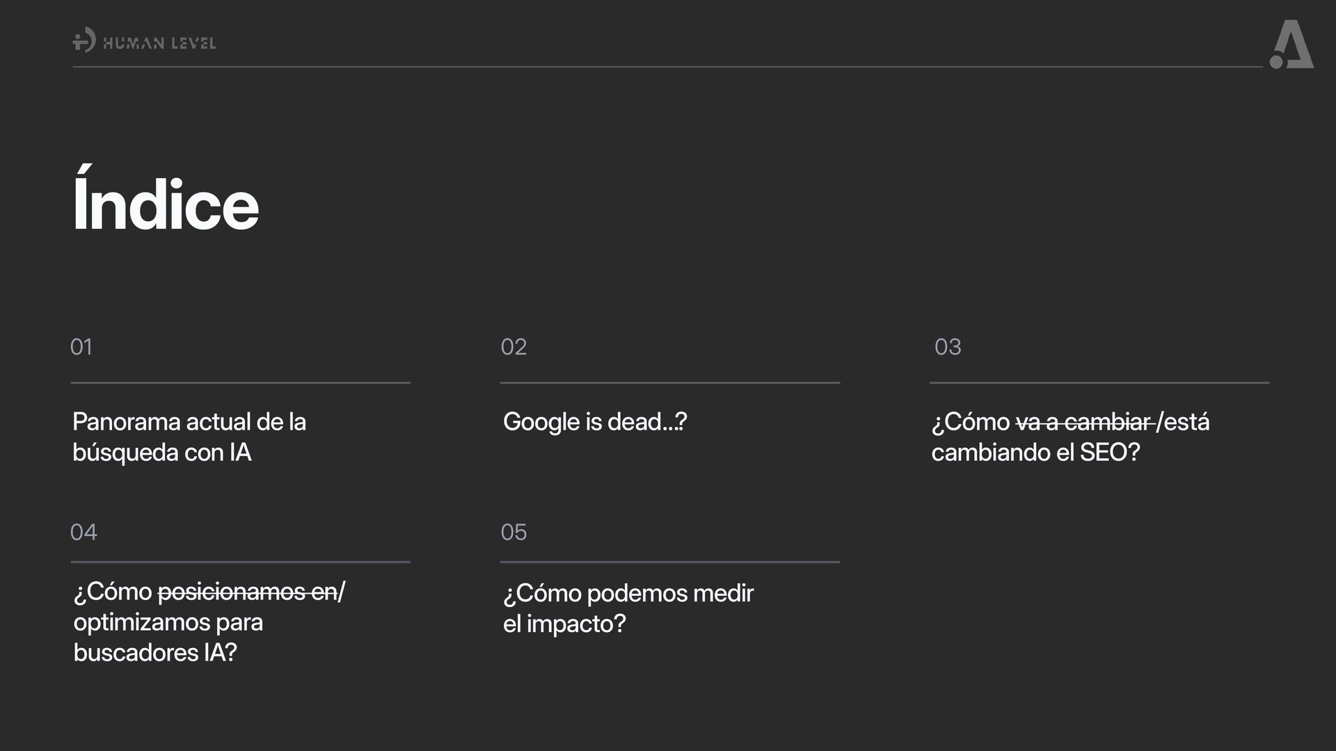This screenshot has height=751, width=1336.
Task: Click section number 05
Action: tap(514, 533)
